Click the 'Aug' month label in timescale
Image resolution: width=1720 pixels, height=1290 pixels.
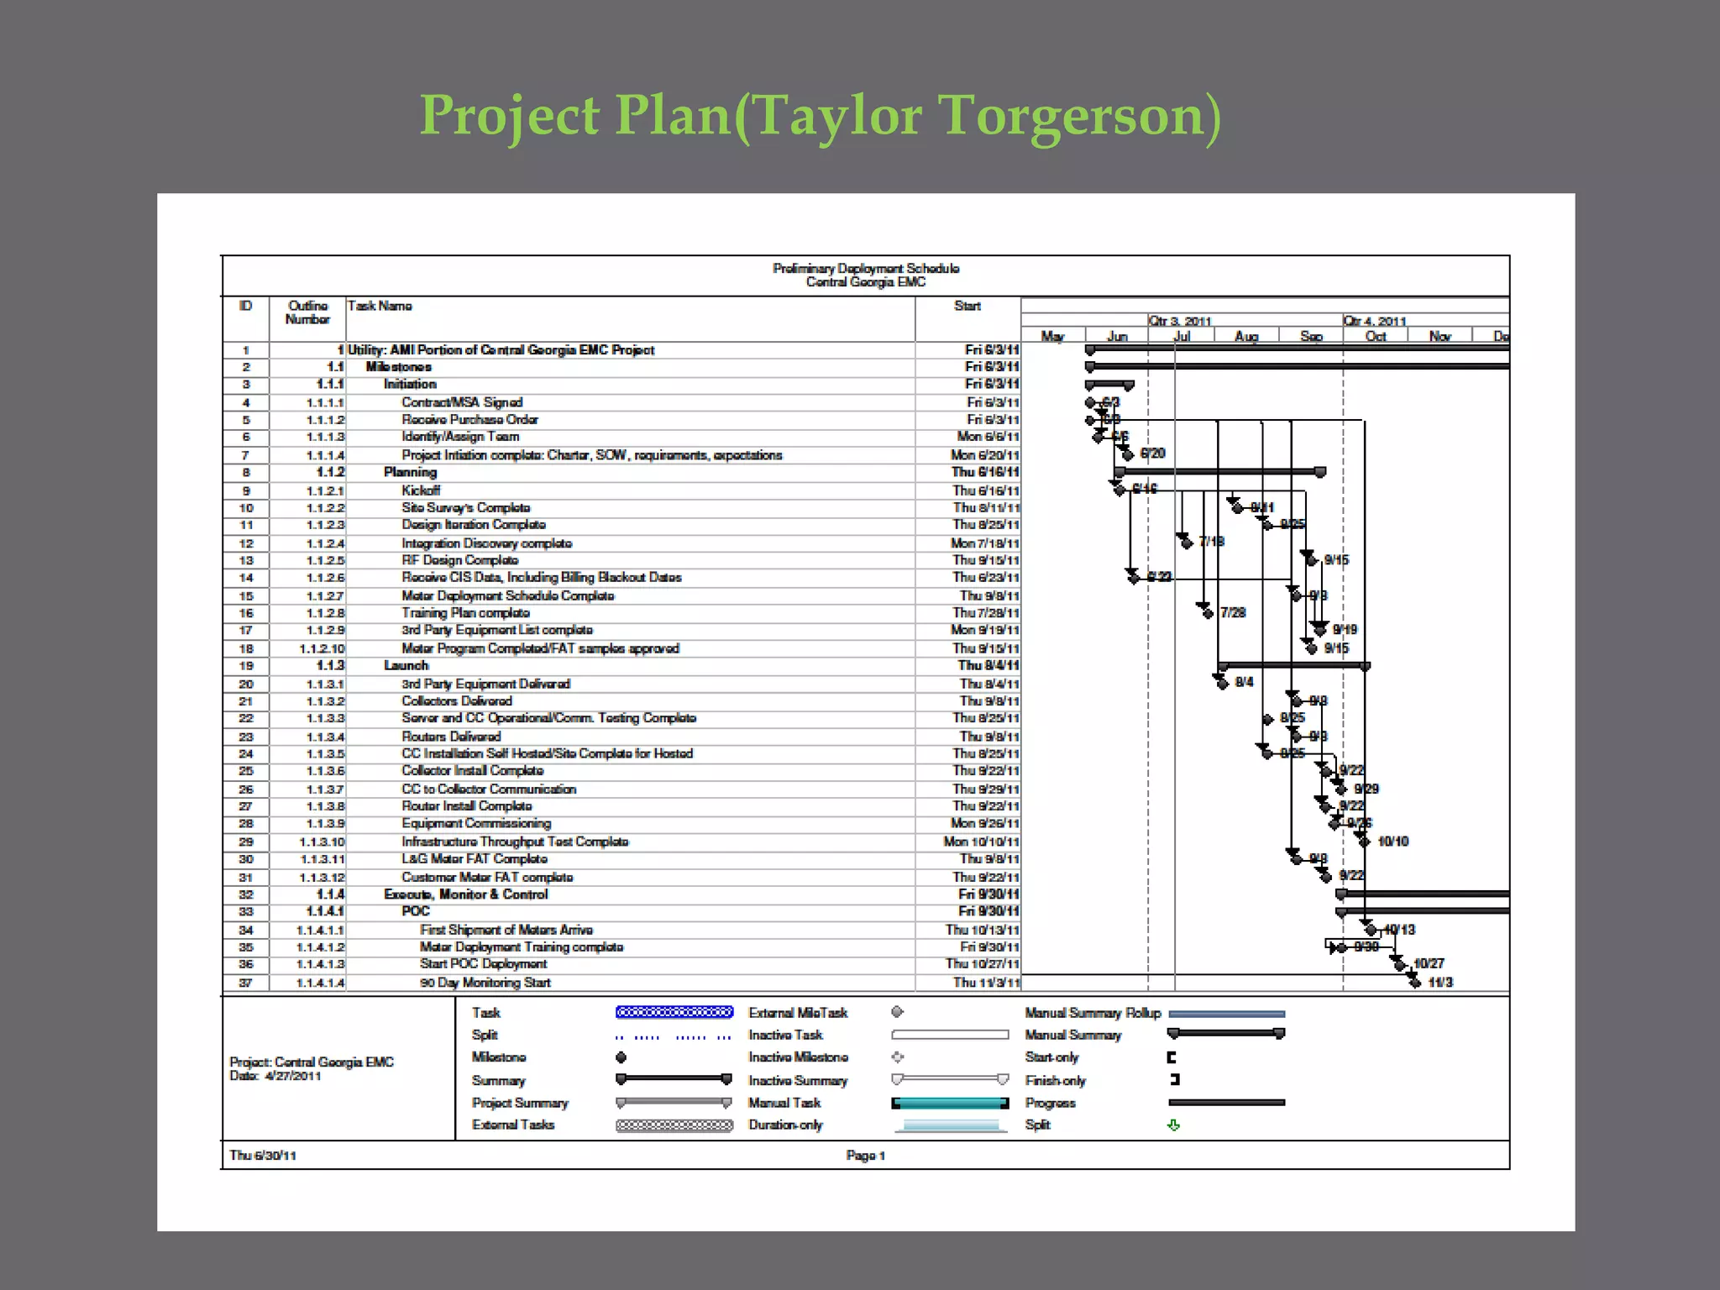click(x=1246, y=336)
